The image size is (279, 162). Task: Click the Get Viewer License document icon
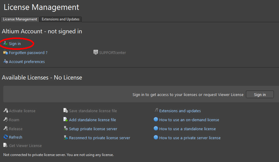5,145
